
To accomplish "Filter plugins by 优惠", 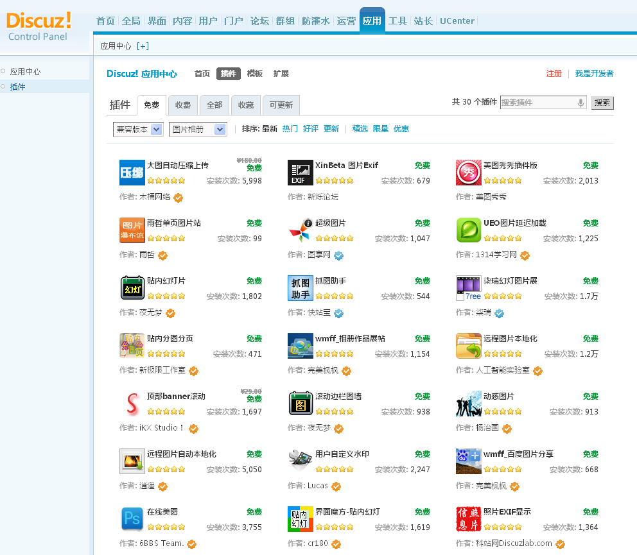I will 401,129.
